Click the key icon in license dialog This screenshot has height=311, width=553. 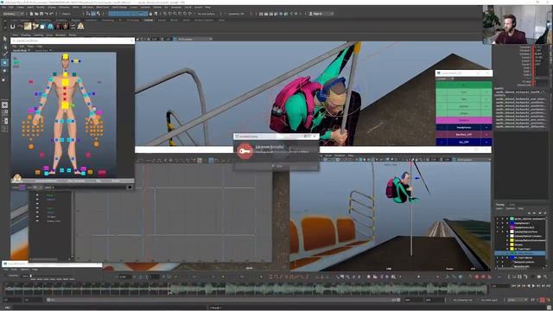(245, 151)
